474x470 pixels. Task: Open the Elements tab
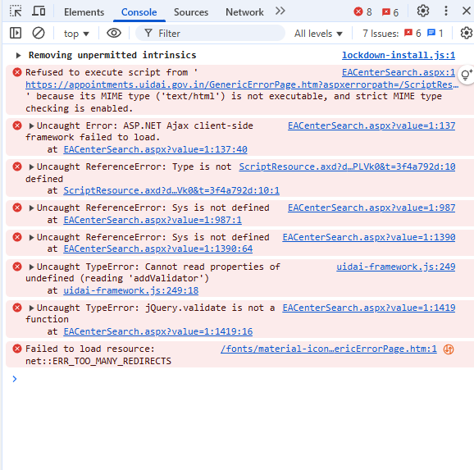(x=84, y=12)
